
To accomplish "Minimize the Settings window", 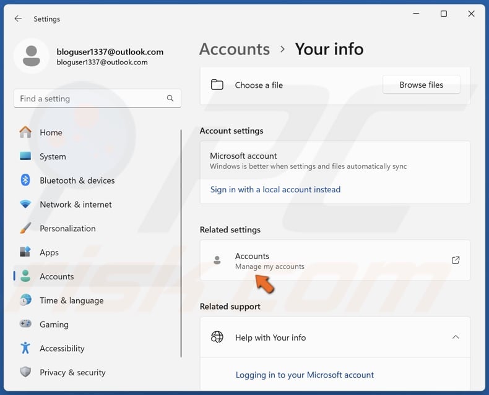I will pos(416,14).
